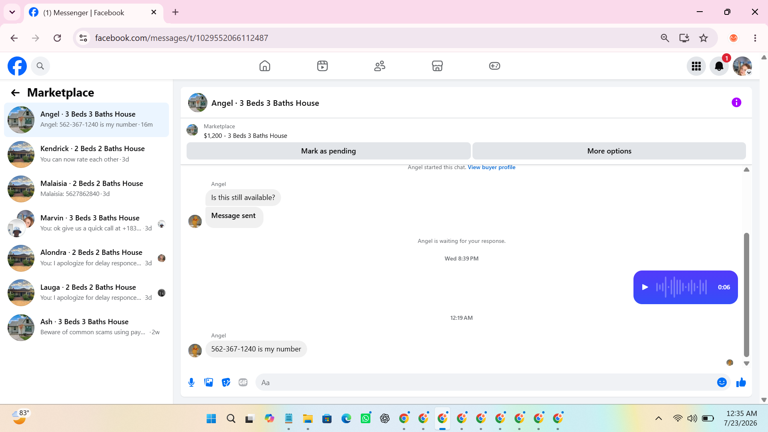Close the Messenger browser tab
Viewport: 768px width, 432px height.
tap(154, 12)
